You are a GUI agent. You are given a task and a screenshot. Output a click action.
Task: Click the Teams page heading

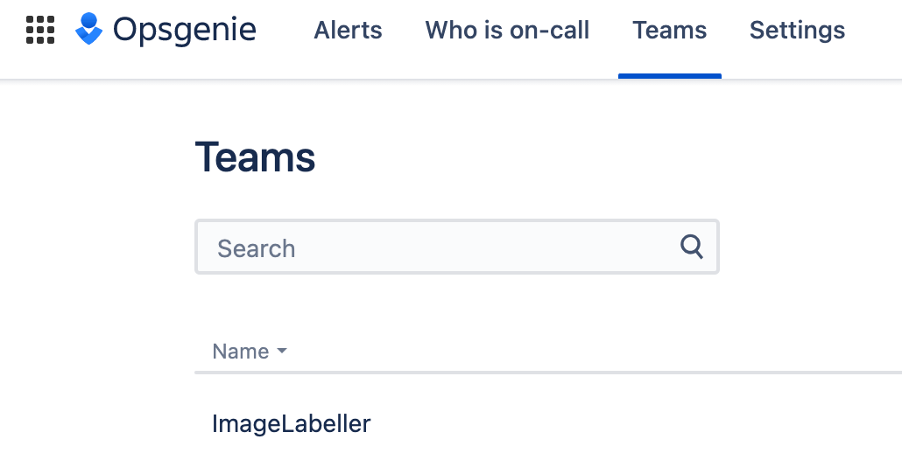(255, 157)
